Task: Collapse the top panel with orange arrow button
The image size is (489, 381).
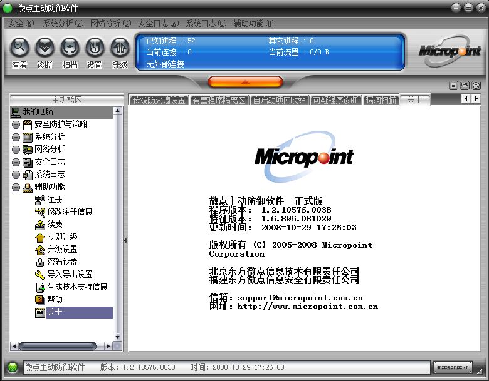Action: point(245,82)
